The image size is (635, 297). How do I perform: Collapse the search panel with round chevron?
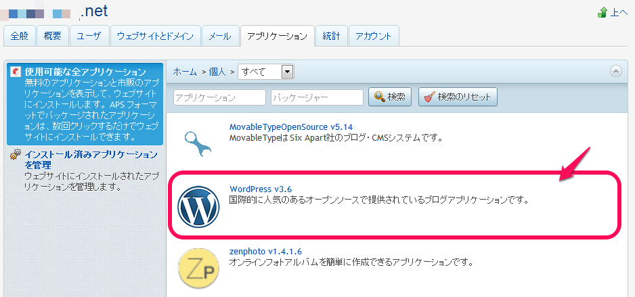[x=615, y=71]
